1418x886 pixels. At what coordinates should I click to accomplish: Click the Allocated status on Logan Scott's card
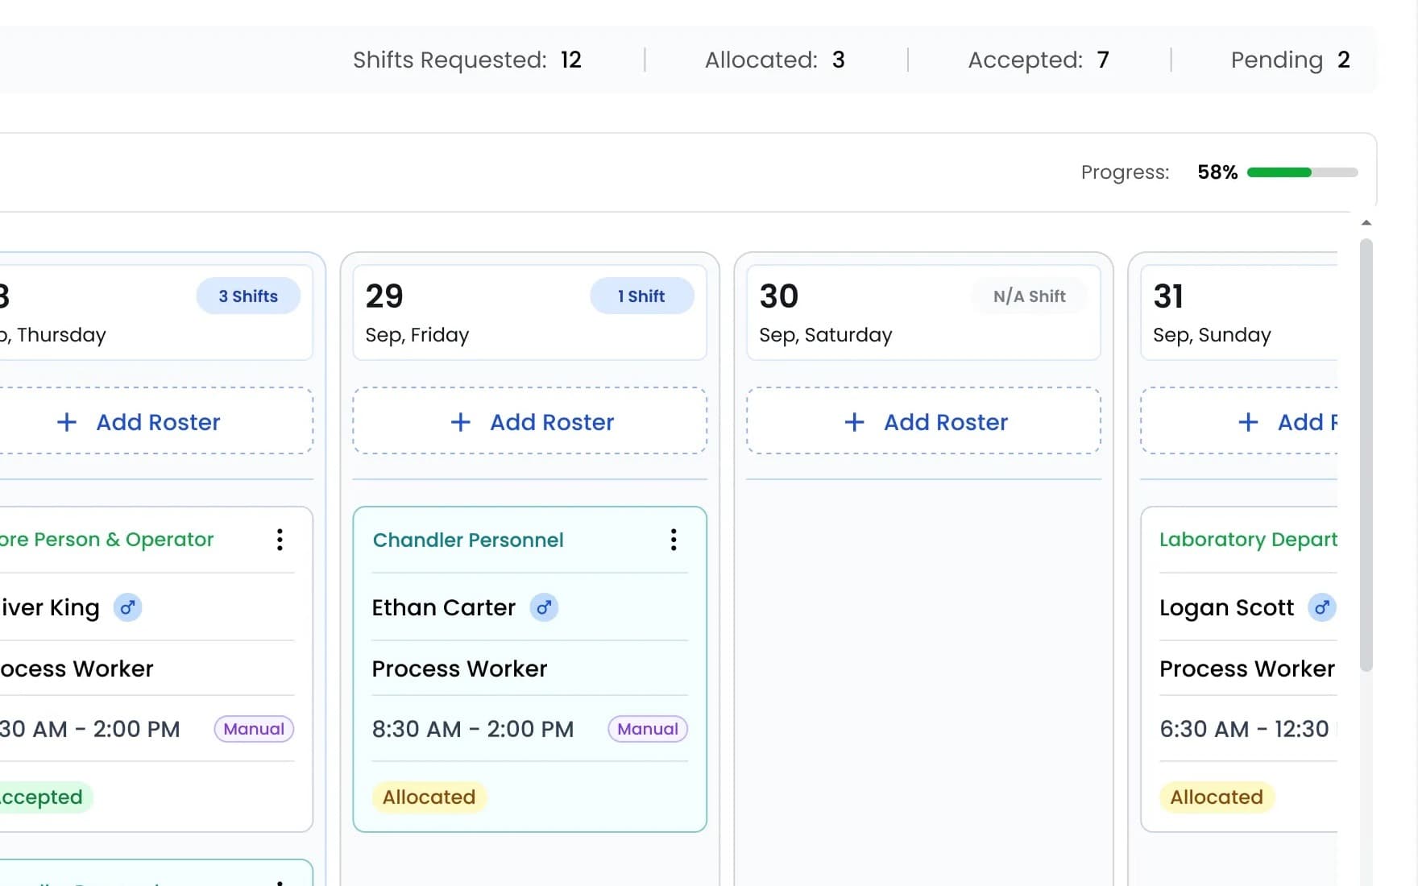coord(1217,797)
